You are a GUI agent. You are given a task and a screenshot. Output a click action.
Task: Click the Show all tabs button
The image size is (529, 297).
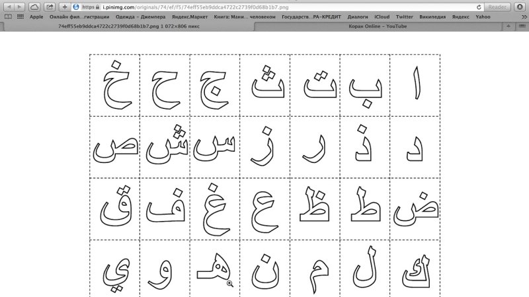tap(523, 26)
